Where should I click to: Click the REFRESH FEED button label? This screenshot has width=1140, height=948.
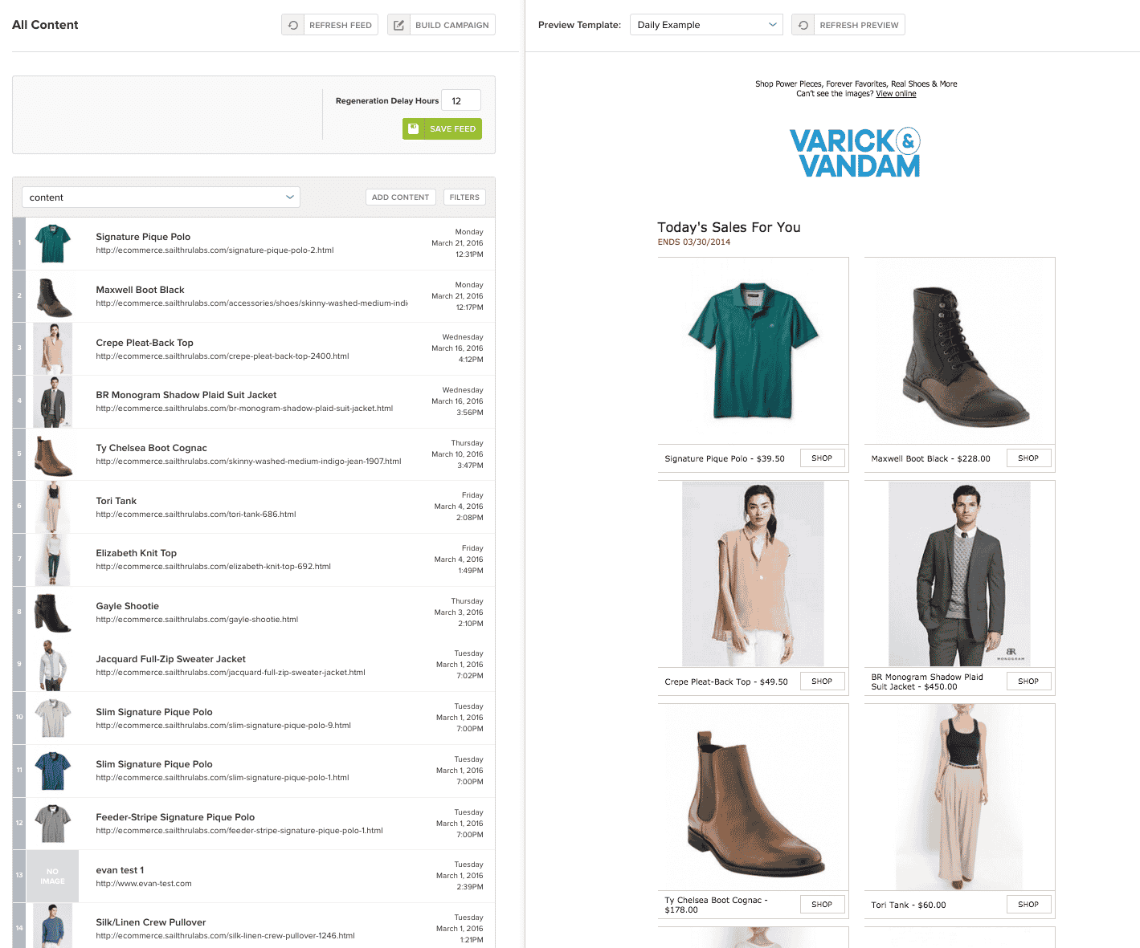tap(341, 25)
